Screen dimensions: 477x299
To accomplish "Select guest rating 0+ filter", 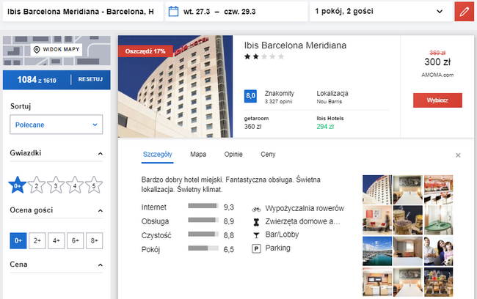I will pos(18,240).
